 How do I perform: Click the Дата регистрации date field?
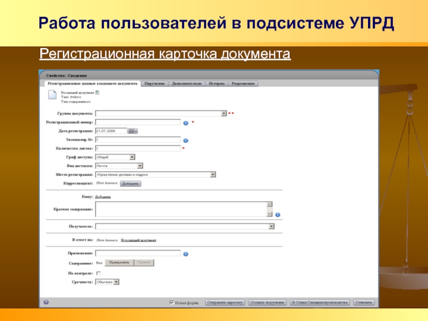pyautogui.click(x=111, y=131)
